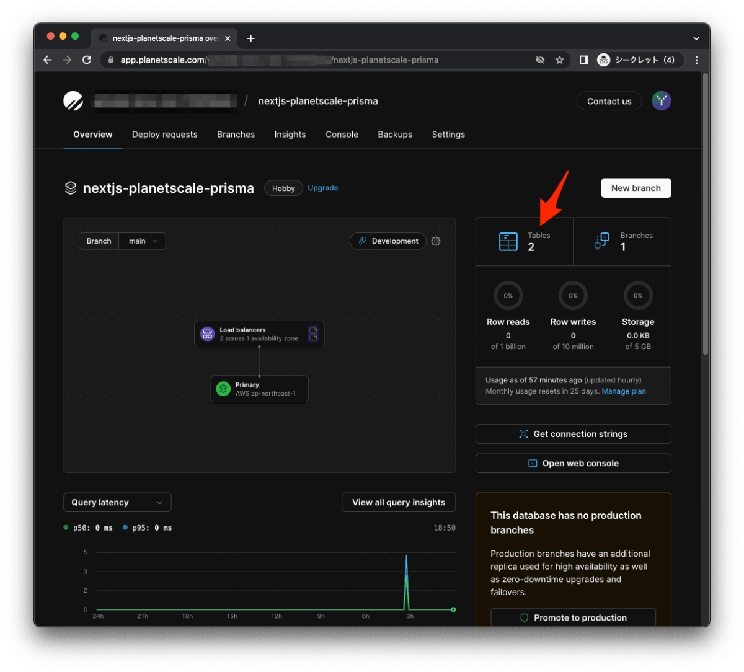This screenshot has width=744, height=672.
Task: Click Promote to production
Action: 573,617
